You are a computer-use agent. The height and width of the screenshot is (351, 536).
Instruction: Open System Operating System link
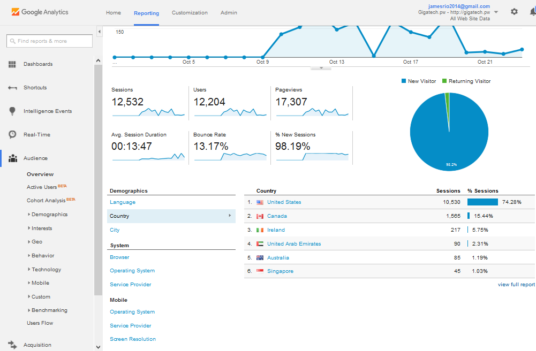point(132,271)
